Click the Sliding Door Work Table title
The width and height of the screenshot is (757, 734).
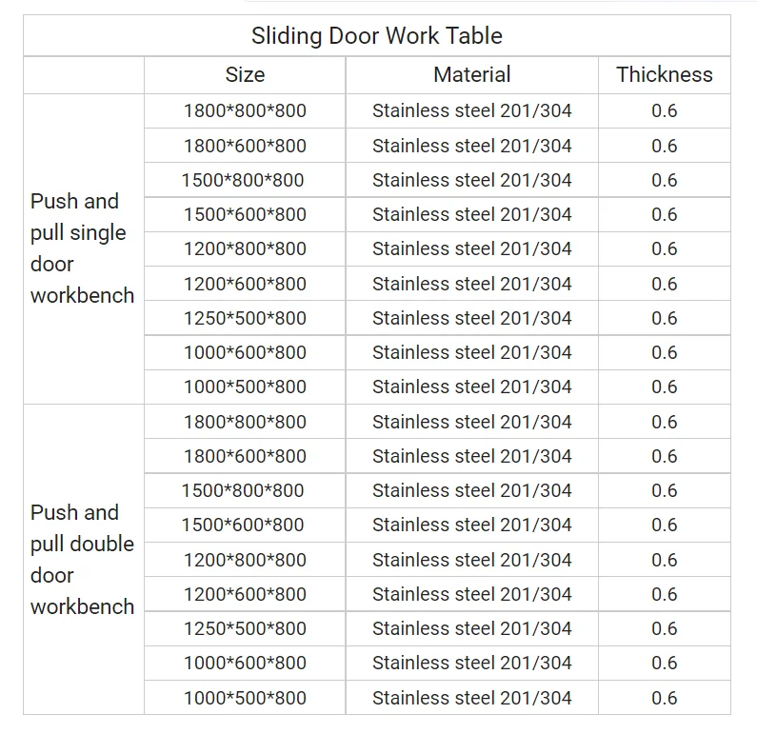point(377,36)
